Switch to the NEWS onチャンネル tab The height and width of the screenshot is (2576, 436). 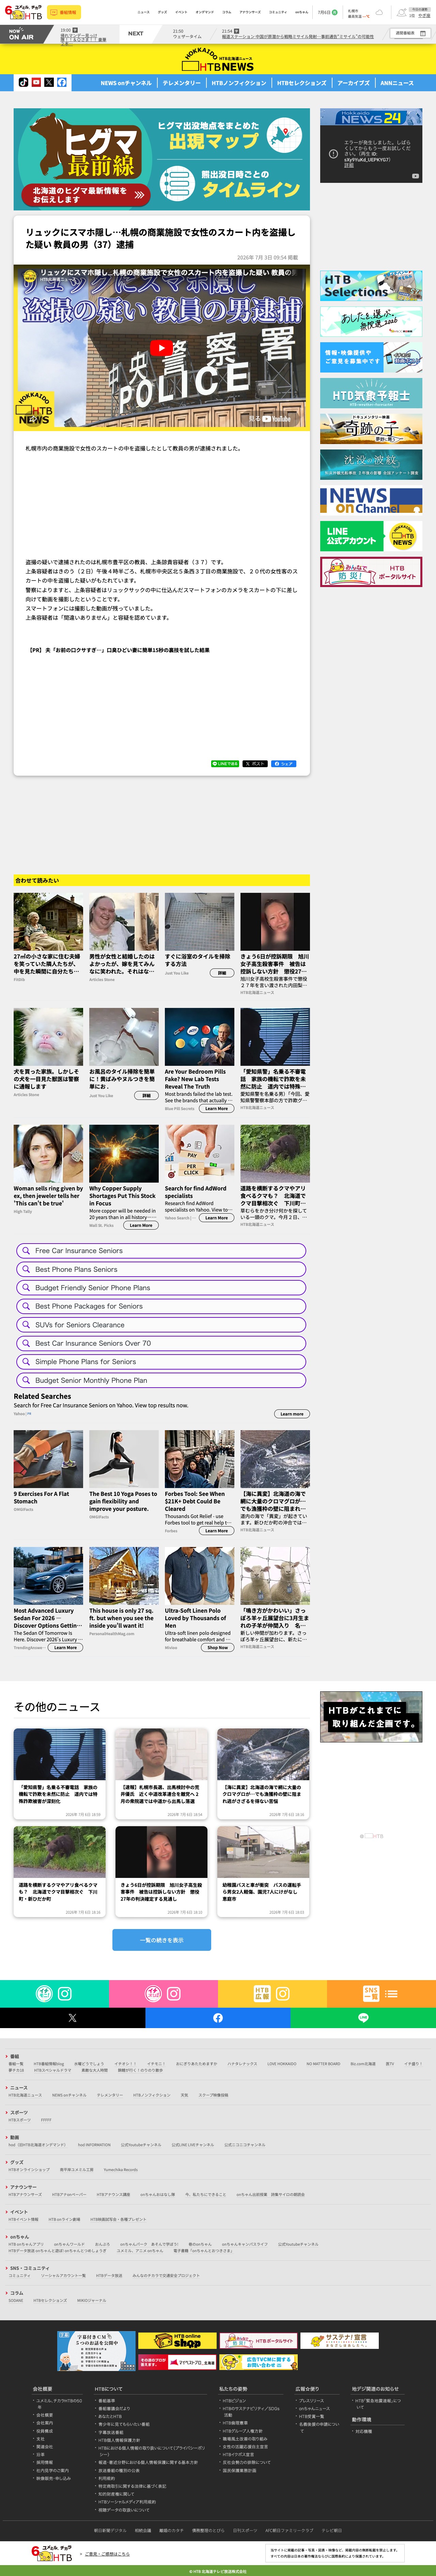[126, 83]
